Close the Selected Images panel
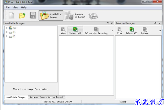The height and width of the screenshot is (110, 166). [x=159, y=23]
